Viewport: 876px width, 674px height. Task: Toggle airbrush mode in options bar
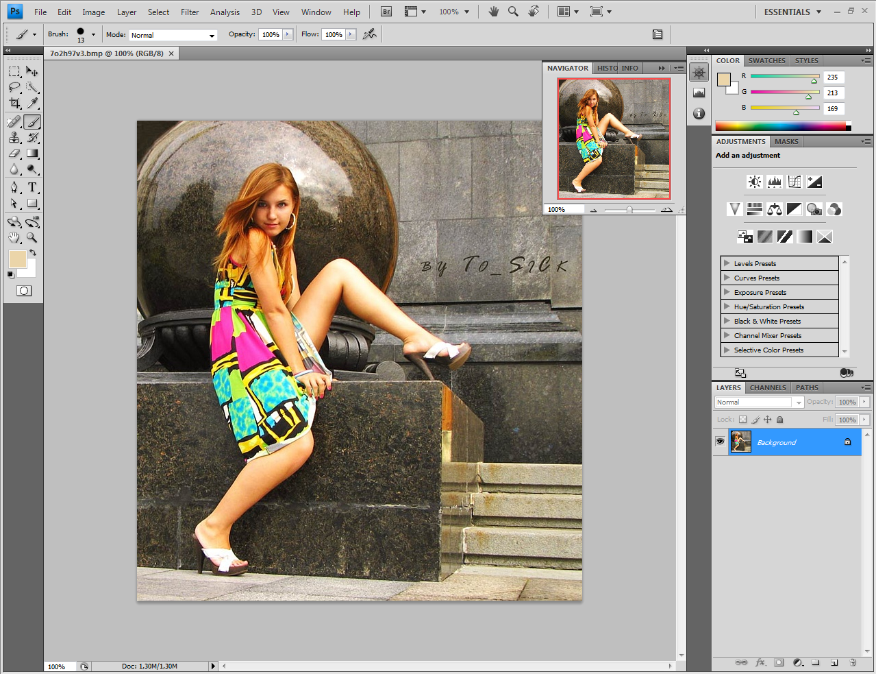point(370,34)
